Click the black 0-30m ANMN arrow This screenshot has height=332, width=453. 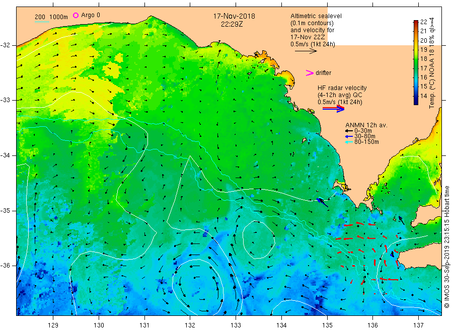[349, 131]
